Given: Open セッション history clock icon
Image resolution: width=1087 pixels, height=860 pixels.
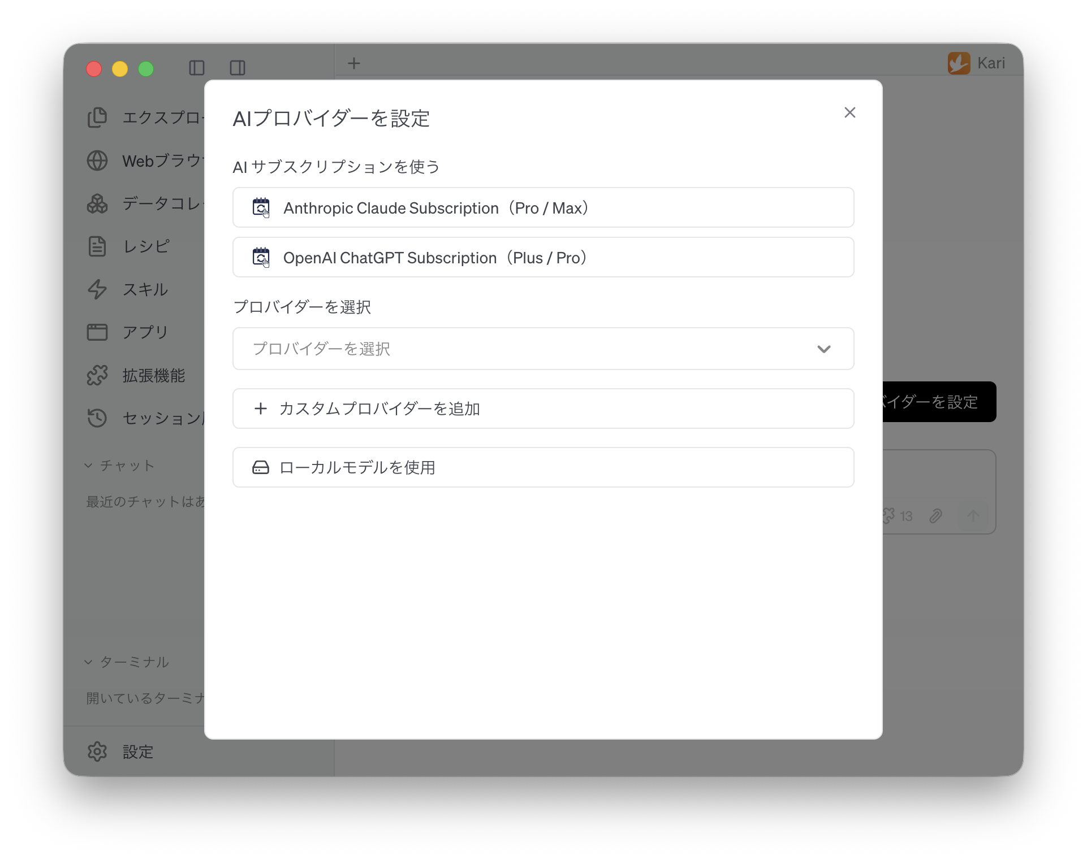Looking at the screenshot, I should [97, 418].
